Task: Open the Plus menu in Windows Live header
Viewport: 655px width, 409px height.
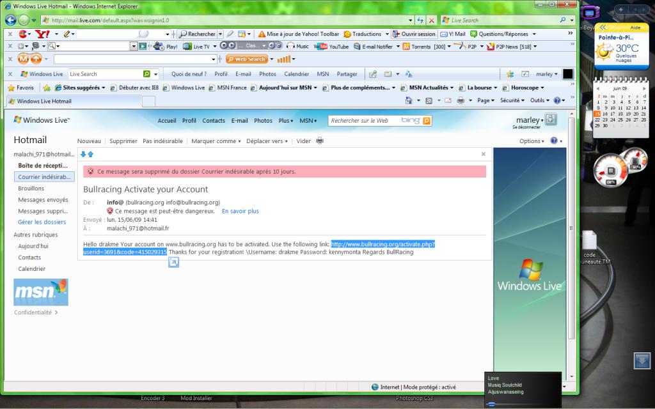Action: (x=286, y=121)
